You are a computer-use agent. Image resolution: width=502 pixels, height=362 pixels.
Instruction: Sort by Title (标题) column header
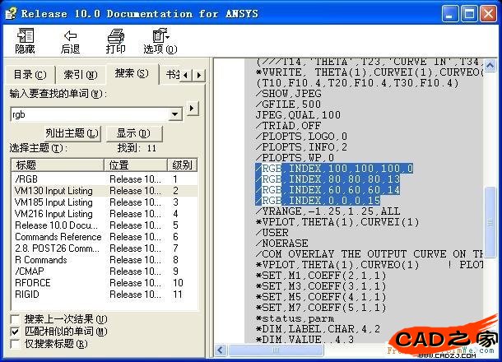click(58, 165)
